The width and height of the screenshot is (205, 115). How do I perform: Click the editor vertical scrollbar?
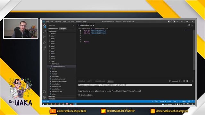pyautogui.click(x=194, y=50)
